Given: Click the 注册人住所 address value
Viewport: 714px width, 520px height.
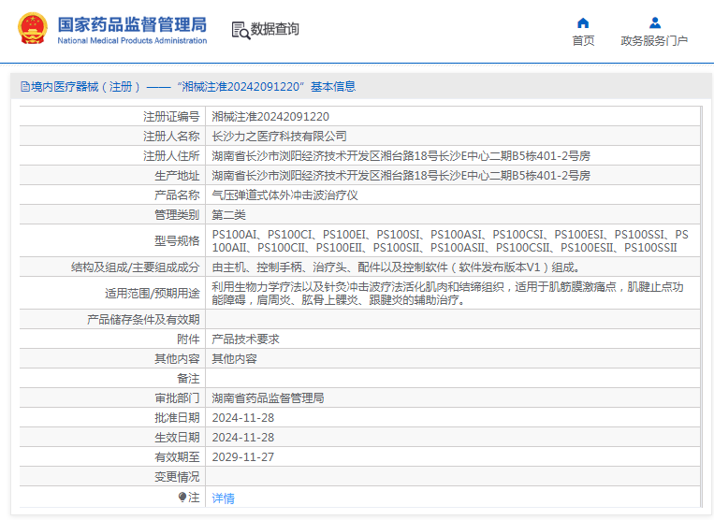Looking at the screenshot, I should (x=401, y=156).
